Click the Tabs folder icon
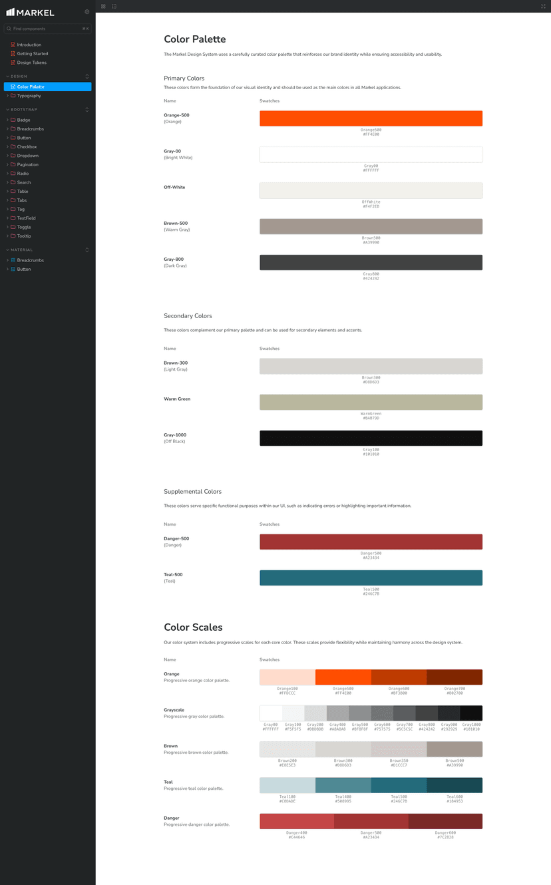This screenshot has height=885, width=551. point(13,200)
